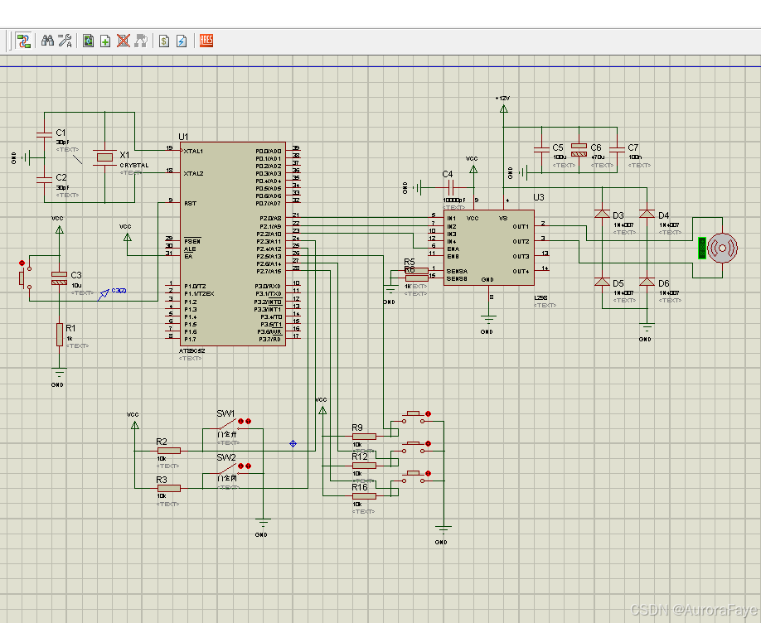The height and width of the screenshot is (623, 761).
Task: Click red actuator of pushbutton beside R16
Action: [x=428, y=473]
